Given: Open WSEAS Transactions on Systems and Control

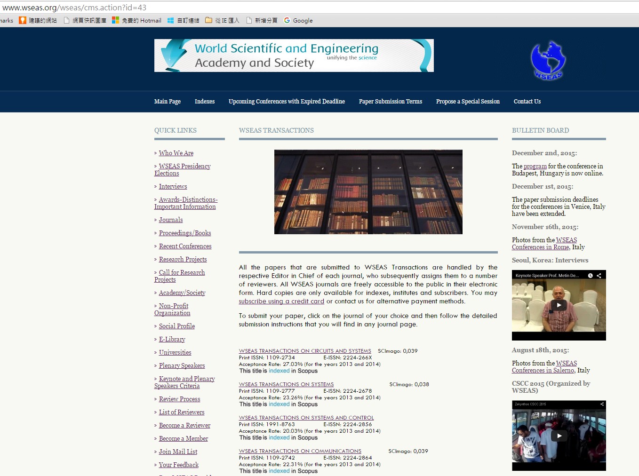Looking at the screenshot, I should 306,418.
